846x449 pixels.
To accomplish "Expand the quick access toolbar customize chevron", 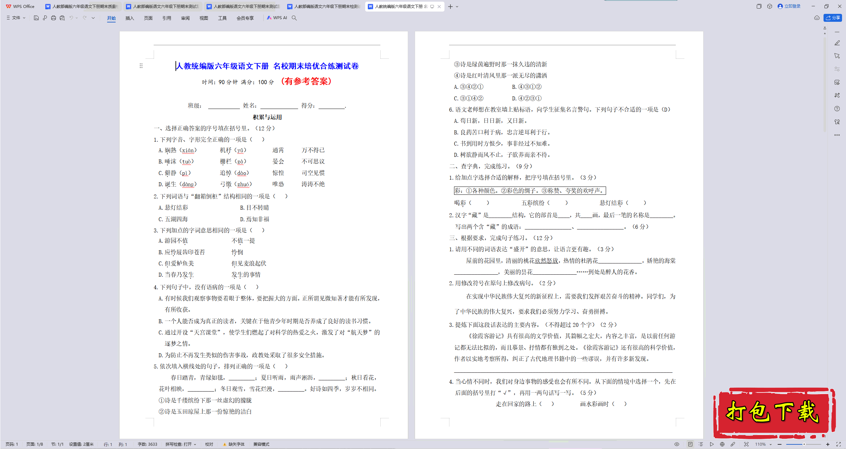I will click(93, 18).
